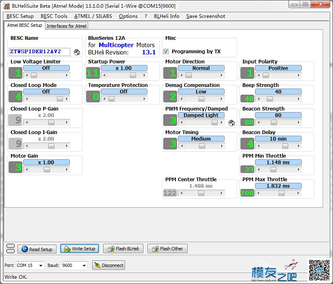The height and width of the screenshot is (284, 333).
Task: Open ATMEL / SILABS menu
Action: [93, 16]
